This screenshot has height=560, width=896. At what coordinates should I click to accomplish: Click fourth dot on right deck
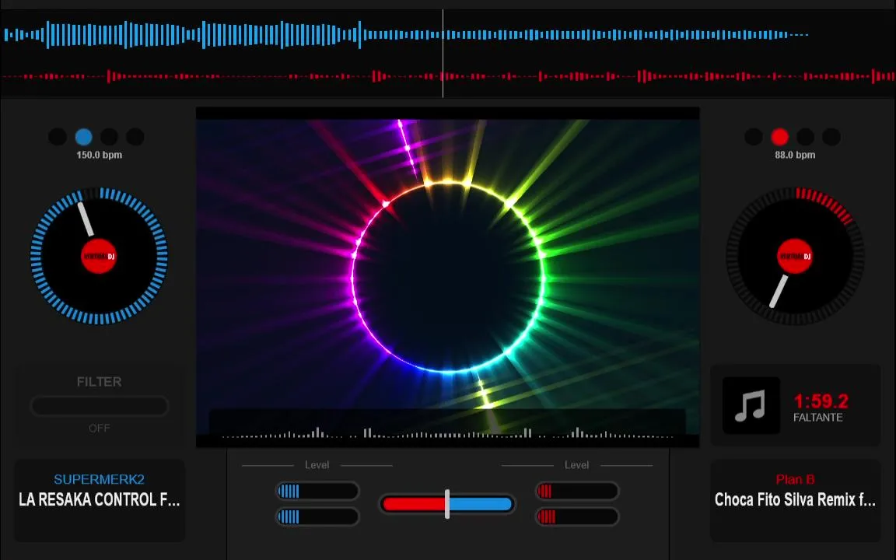click(x=831, y=137)
